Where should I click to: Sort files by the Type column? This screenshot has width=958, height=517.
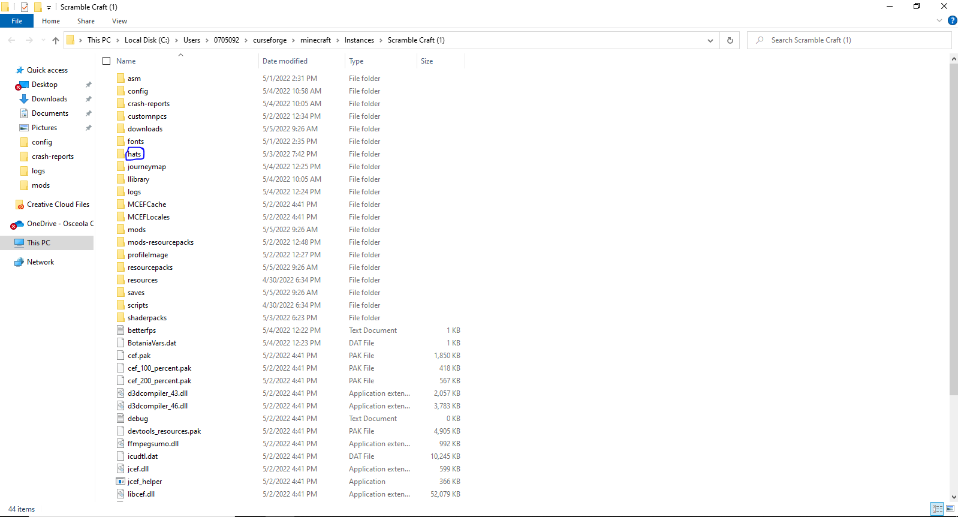click(x=356, y=61)
